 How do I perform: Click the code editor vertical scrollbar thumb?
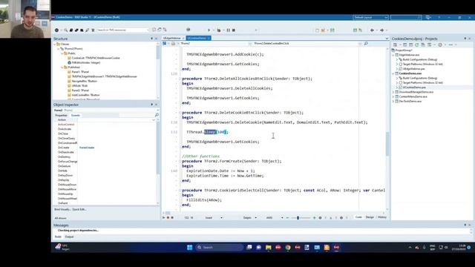pyautogui.click(x=387, y=144)
